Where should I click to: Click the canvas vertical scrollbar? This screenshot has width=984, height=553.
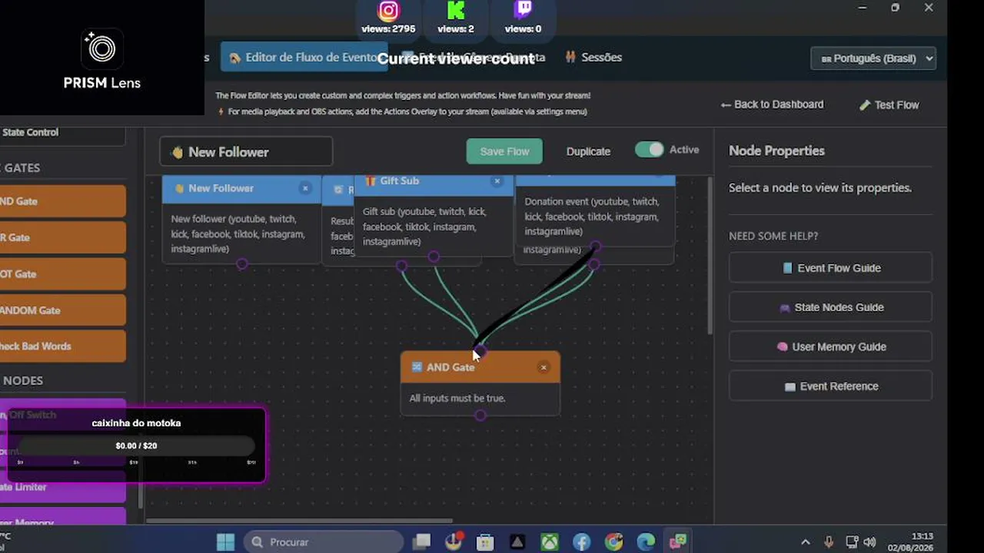pyautogui.click(x=710, y=256)
